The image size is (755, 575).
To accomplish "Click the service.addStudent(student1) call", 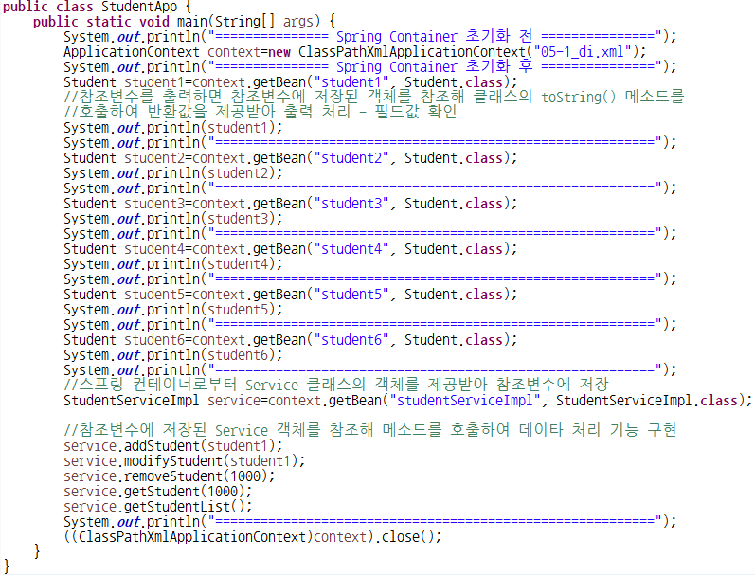I will coord(172,446).
